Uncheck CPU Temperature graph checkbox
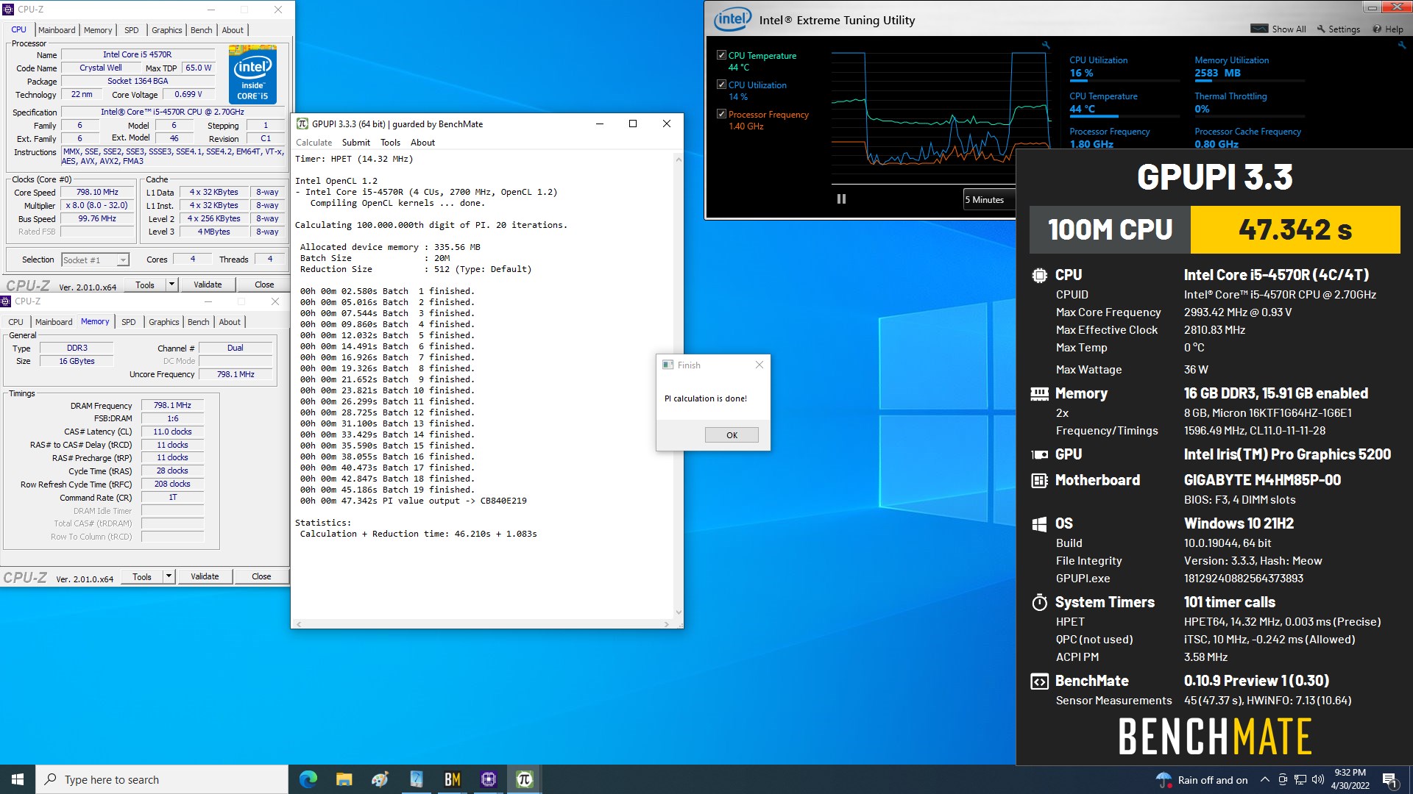This screenshot has height=794, width=1413. 721,55
